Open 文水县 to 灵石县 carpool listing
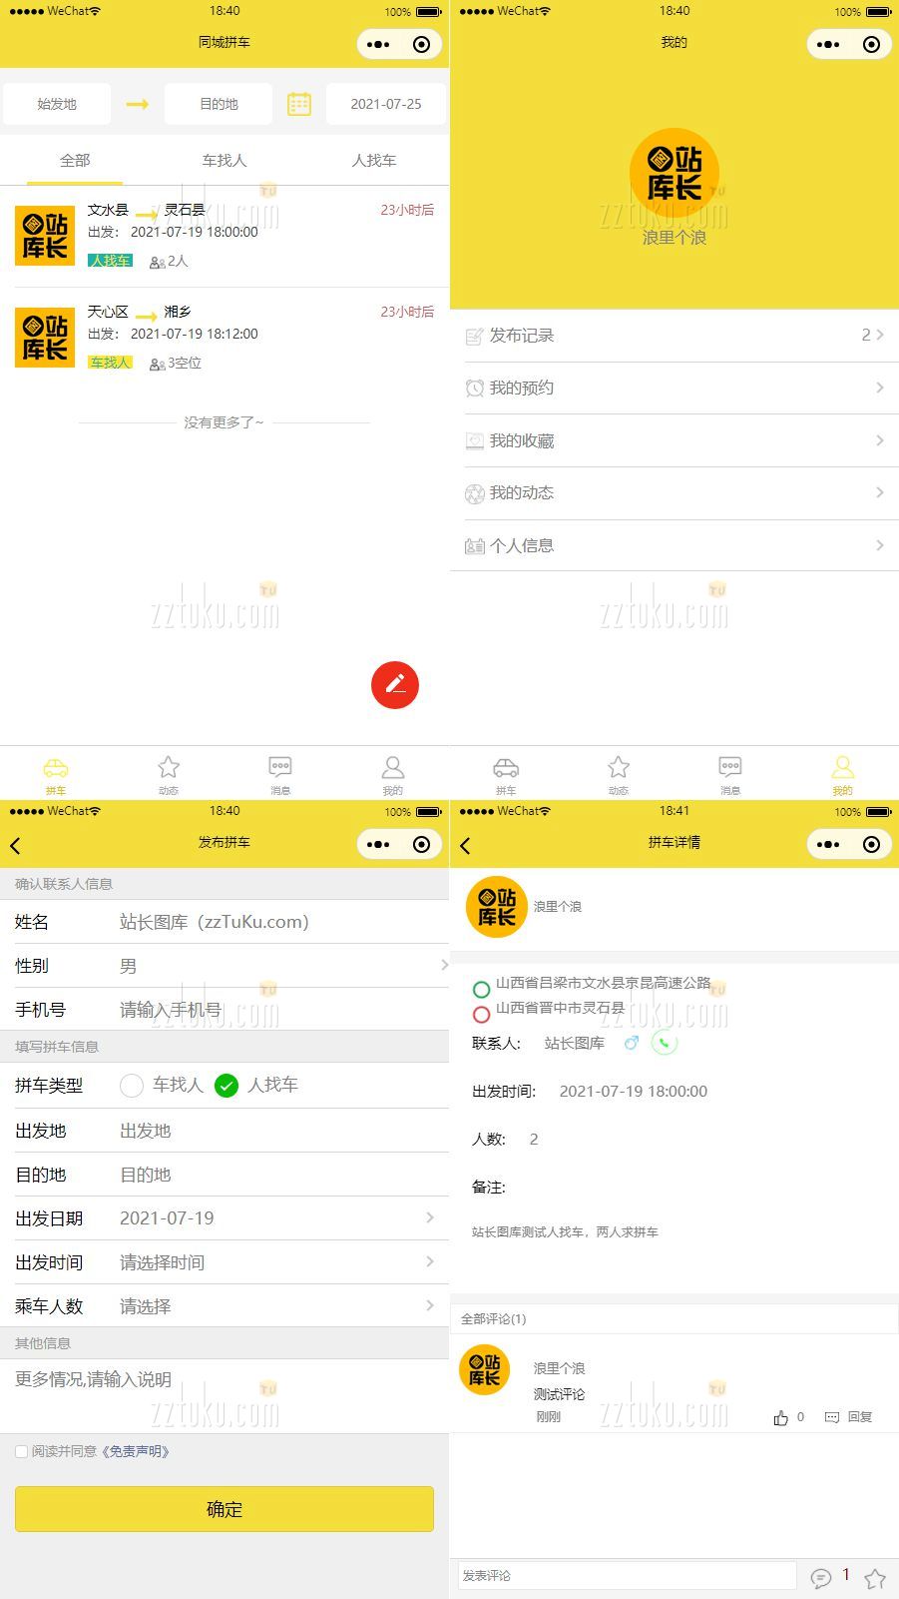The height and width of the screenshot is (1599, 899). pos(225,237)
